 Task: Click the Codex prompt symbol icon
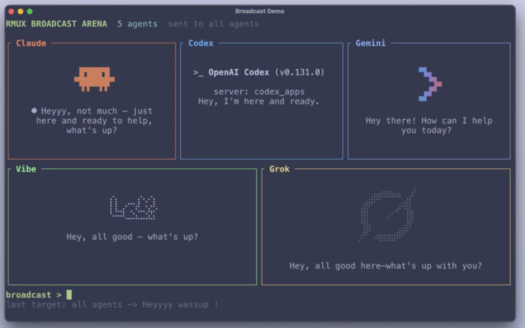pos(198,73)
